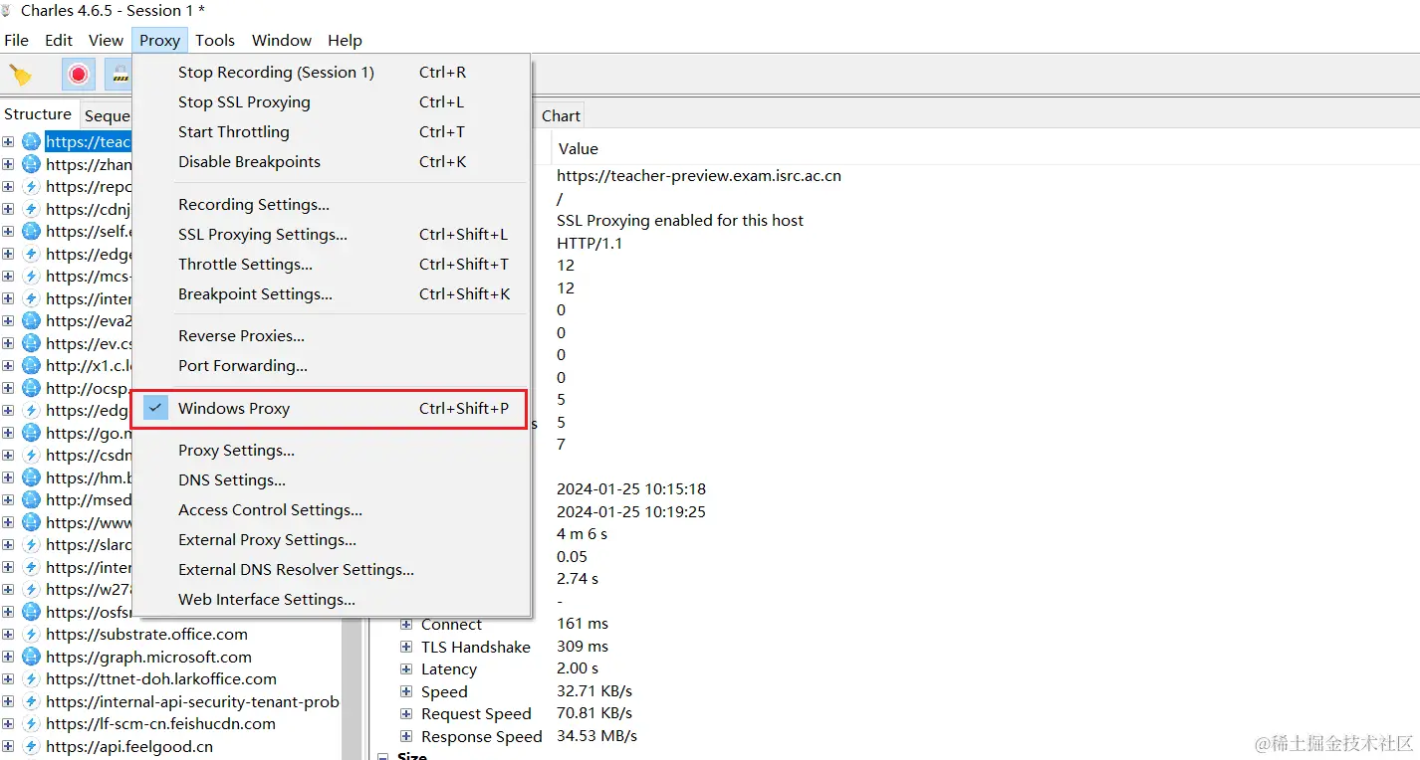Image resolution: width=1420 pixels, height=760 pixels.
Task: Click the globe icon beside https://eva2 host
Action: [31, 320]
